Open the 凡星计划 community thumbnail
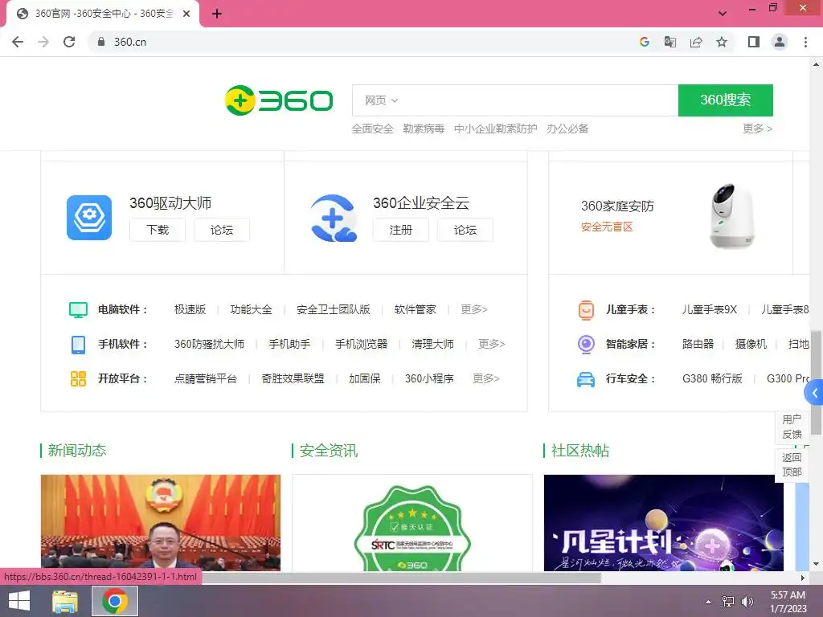Image resolution: width=823 pixels, height=617 pixels. click(663, 522)
